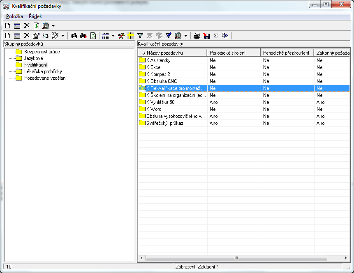Open the Položka menu

(14, 16)
